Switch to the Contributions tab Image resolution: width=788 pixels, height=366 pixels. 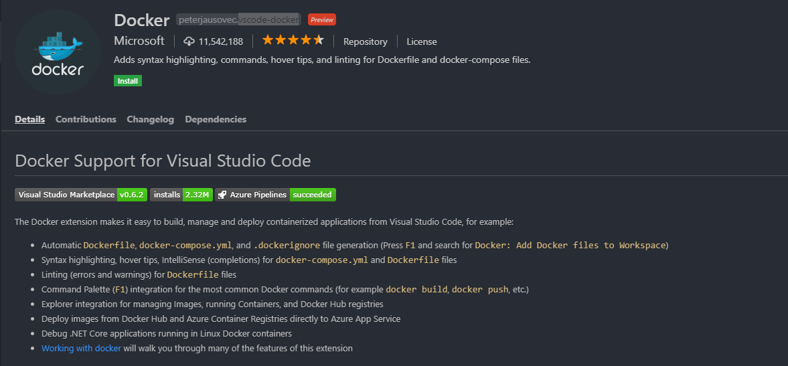(86, 119)
